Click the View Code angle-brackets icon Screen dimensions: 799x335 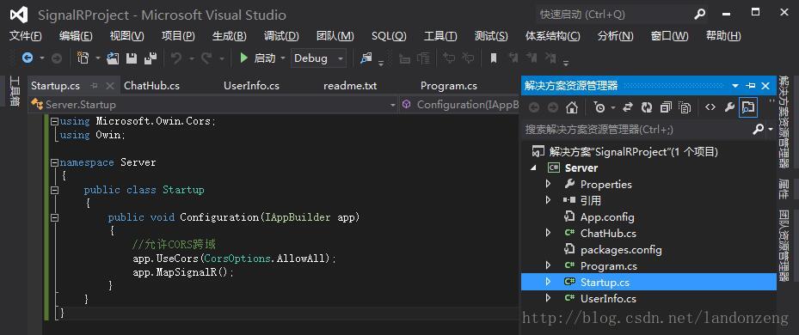click(710, 107)
